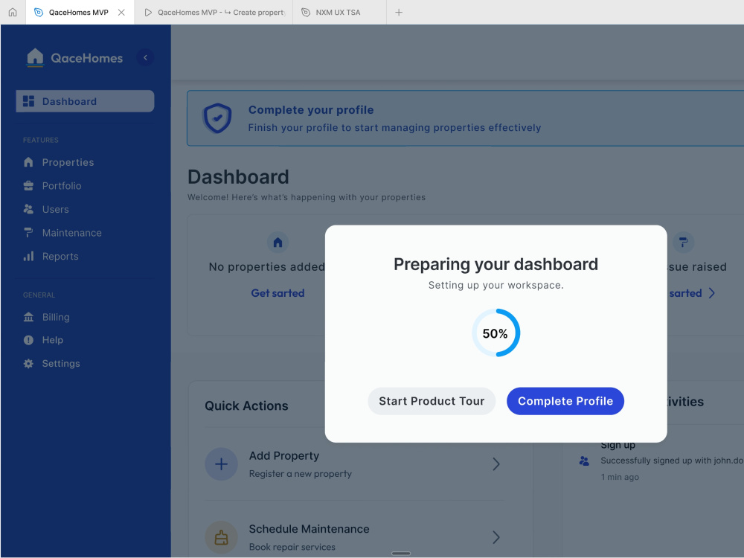744x558 pixels.
Task: Click the 50% circular progress indicator
Action: (x=496, y=333)
